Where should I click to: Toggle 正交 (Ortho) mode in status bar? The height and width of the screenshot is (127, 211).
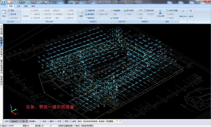[x=7, y=121]
